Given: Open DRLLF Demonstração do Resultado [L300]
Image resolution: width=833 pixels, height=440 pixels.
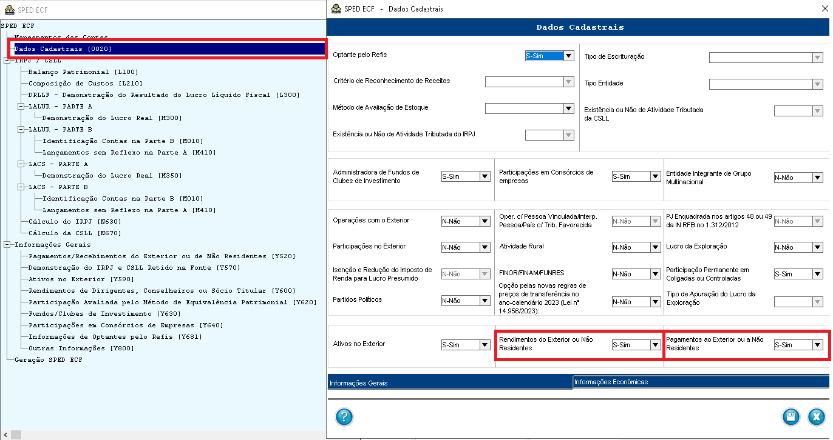Looking at the screenshot, I should (x=164, y=95).
